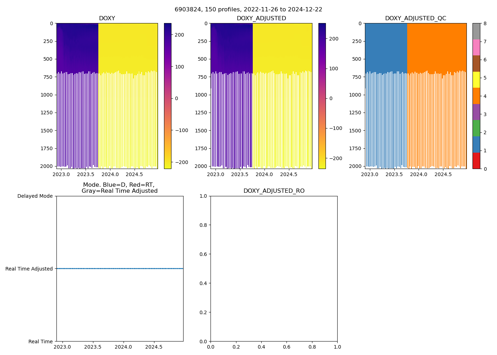Click the orange swatch in the QC colorbar
497x355 pixels.
(476, 96)
